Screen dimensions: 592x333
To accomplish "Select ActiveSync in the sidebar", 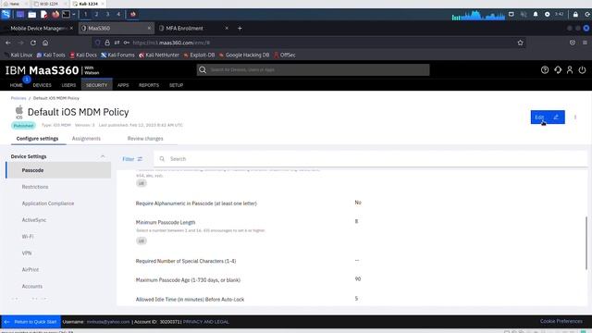I will [x=34, y=220].
